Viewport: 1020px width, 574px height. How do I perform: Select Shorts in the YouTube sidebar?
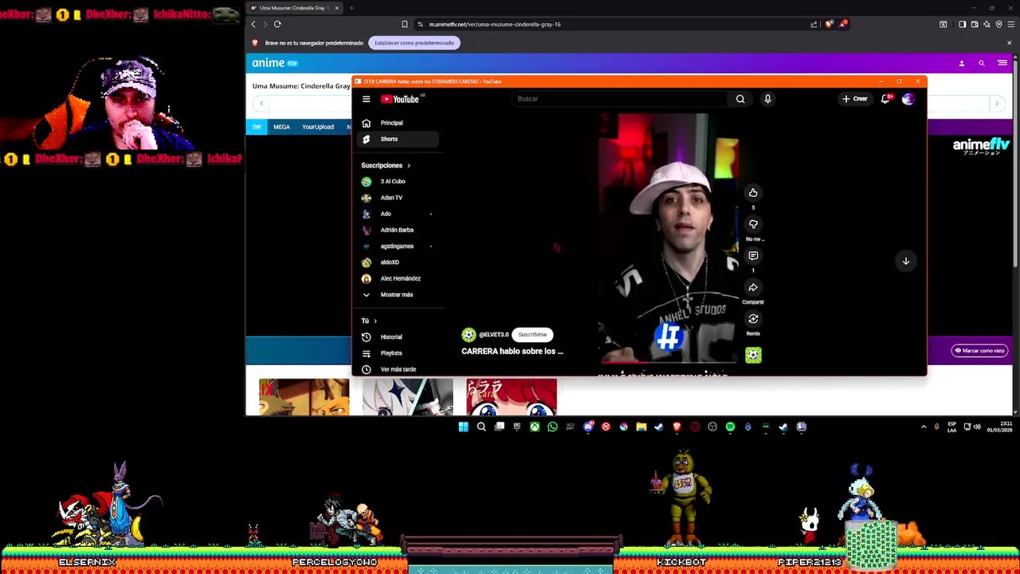click(x=396, y=139)
